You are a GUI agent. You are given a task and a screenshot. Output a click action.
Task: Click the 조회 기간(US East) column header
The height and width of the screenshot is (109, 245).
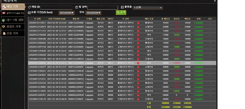pyautogui.click(x=57, y=19)
